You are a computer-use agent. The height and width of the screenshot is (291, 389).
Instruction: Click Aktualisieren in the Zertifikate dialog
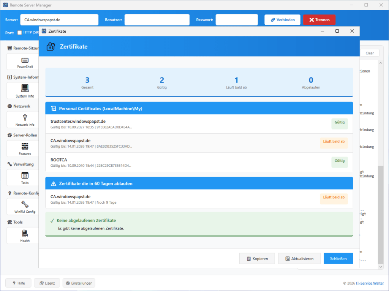click(x=299, y=258)
